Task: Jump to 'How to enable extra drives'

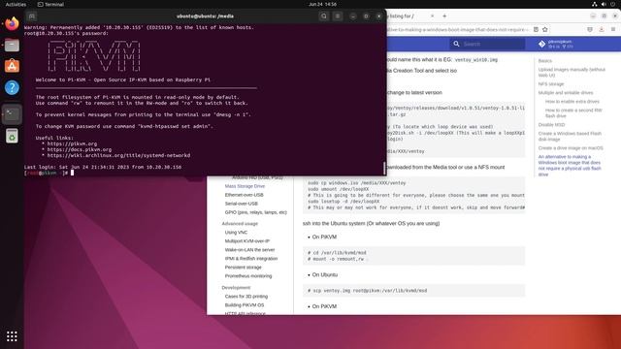Action: [572, 101]
